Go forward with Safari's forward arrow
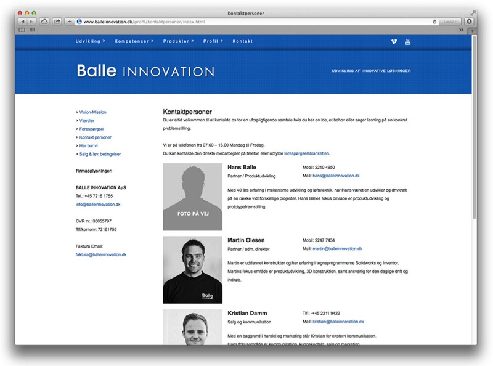The image size is (493, 366). pyautogui.click(x=31, y=22)
